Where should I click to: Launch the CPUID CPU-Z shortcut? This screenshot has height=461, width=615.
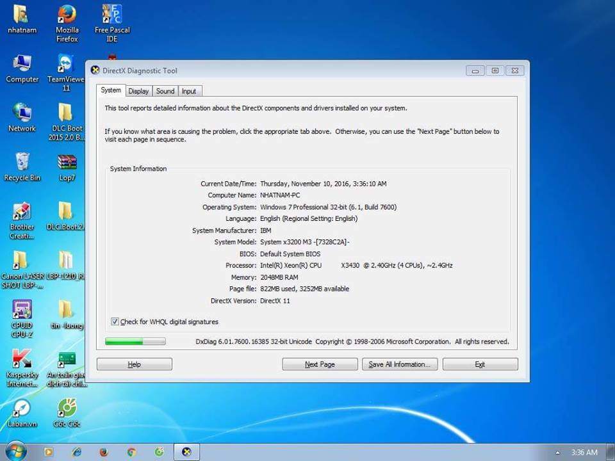click(x=22, y=319)
